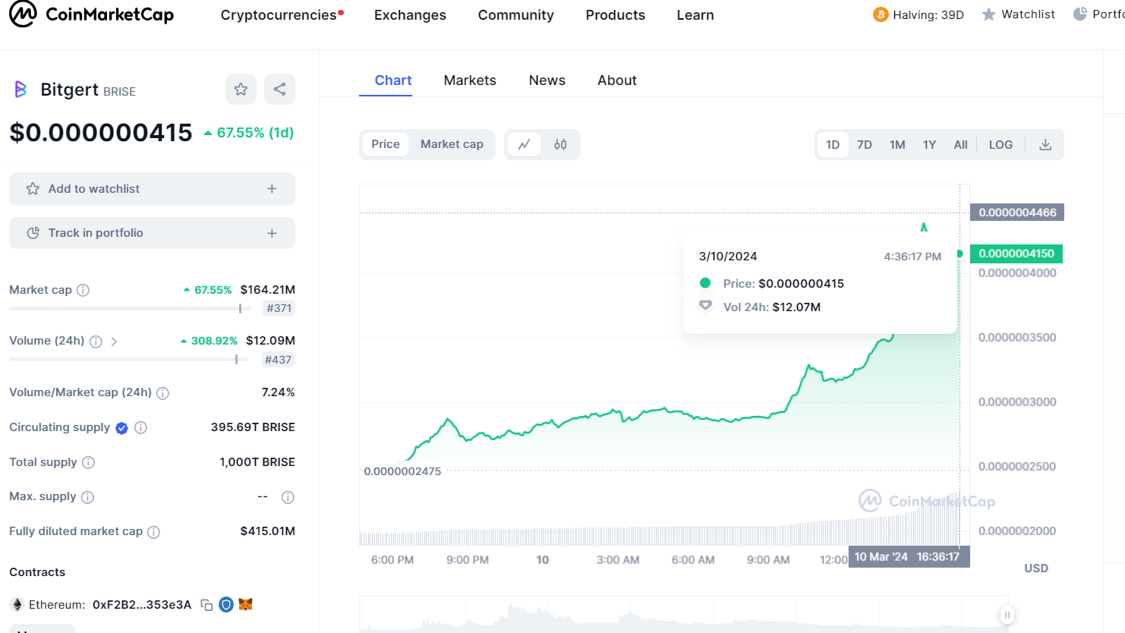Click the #437 volume rank badge

(279, 360)
